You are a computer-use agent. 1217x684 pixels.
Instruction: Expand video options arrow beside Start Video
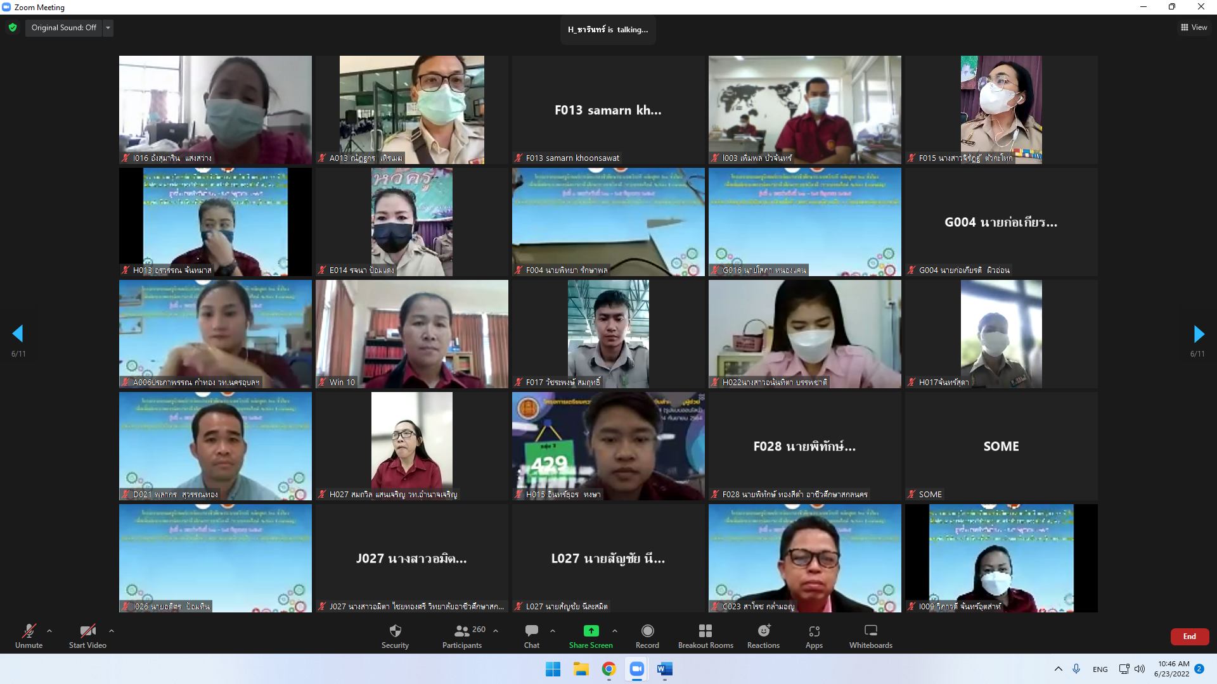[112, 631]
